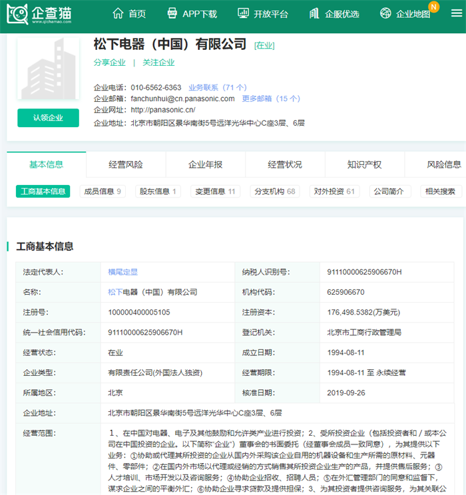Select 相关搜索 sub-tab
Image resolution: width=466 pixels, height=495 pixels.
441,192
